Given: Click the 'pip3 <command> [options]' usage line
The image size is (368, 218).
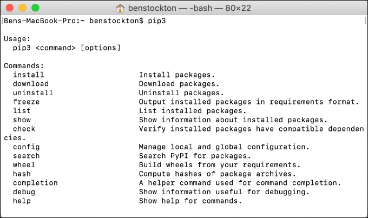Looking at the screenshot, I should pyautogui.click(x=67, y=48).
